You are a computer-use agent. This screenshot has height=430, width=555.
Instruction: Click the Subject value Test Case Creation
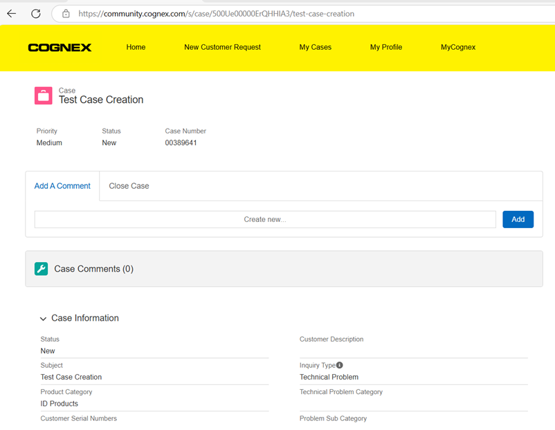pyautogui.click(x=71, y=377)
